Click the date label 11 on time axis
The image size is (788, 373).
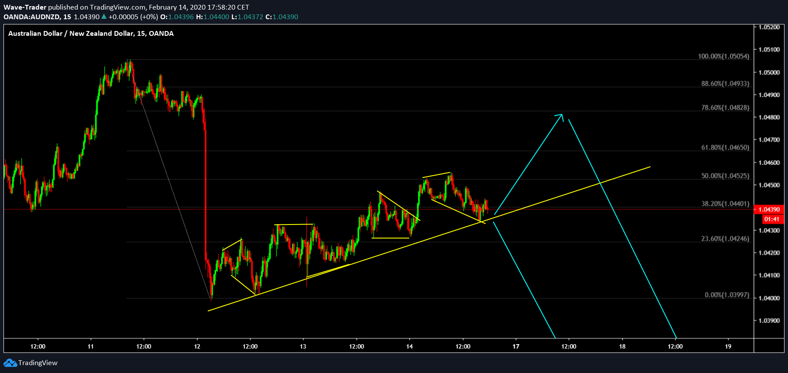pyautogui.click(x=90, y=346)
